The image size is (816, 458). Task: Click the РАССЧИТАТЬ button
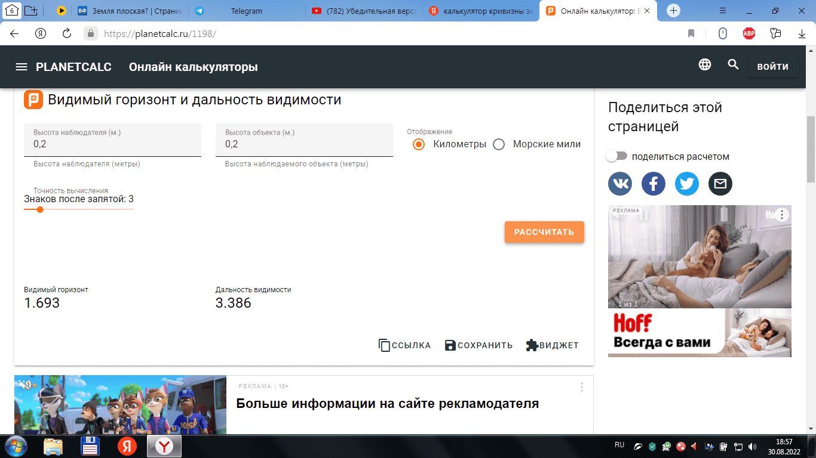(544, 232)
